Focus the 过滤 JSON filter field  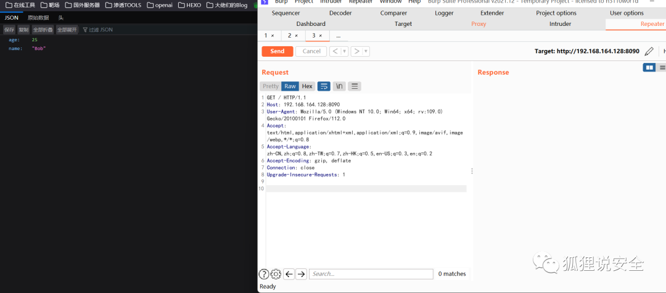click(x=101, y=30)
